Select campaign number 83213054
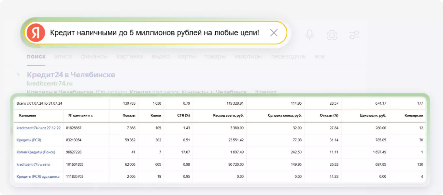The image size is (443, 195). click(74, 140)
